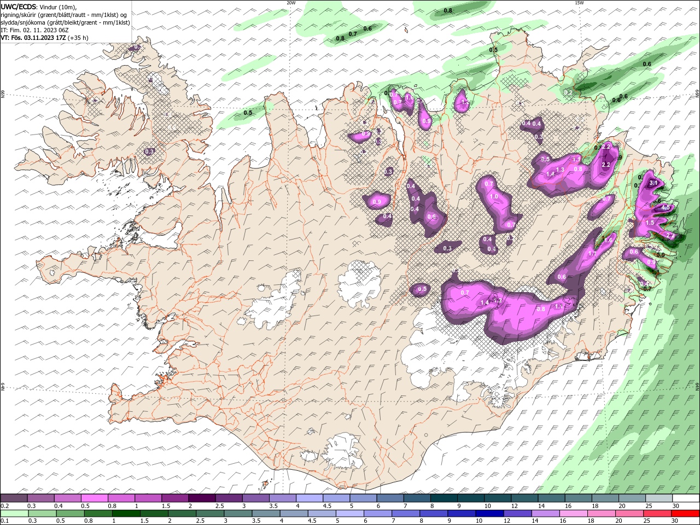
Task: Click the deep blue 10 swatch in rain row
Action: pos(488,514)
